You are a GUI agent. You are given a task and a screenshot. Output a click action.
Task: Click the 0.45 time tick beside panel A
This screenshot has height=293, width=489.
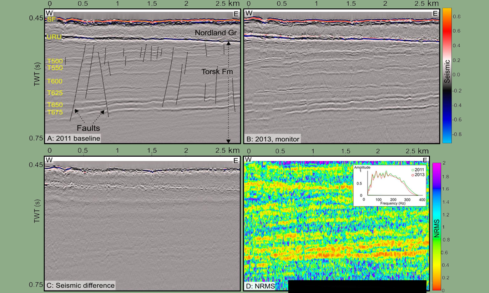[36, 18]
